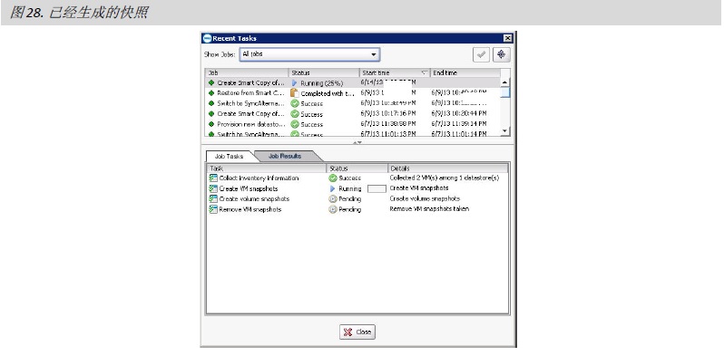This screenshot has width=724, height=356.
Task: Click the Close button at the bottom
Action: 357,332
